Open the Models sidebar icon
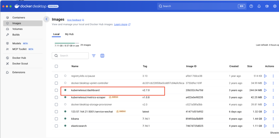This screenshot has width=279, height=138. (7, 43)
